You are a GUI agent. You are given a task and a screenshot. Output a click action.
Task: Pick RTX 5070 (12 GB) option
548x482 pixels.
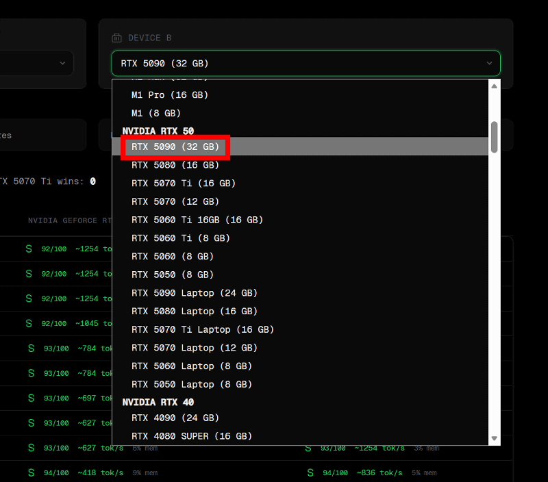point(175,202)
